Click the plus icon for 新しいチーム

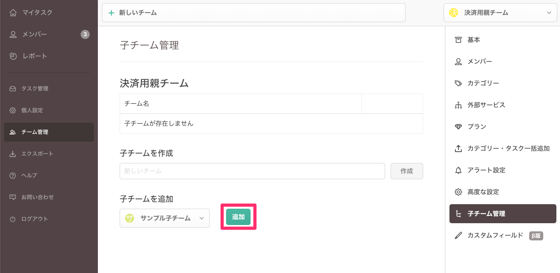coord(111,13)
